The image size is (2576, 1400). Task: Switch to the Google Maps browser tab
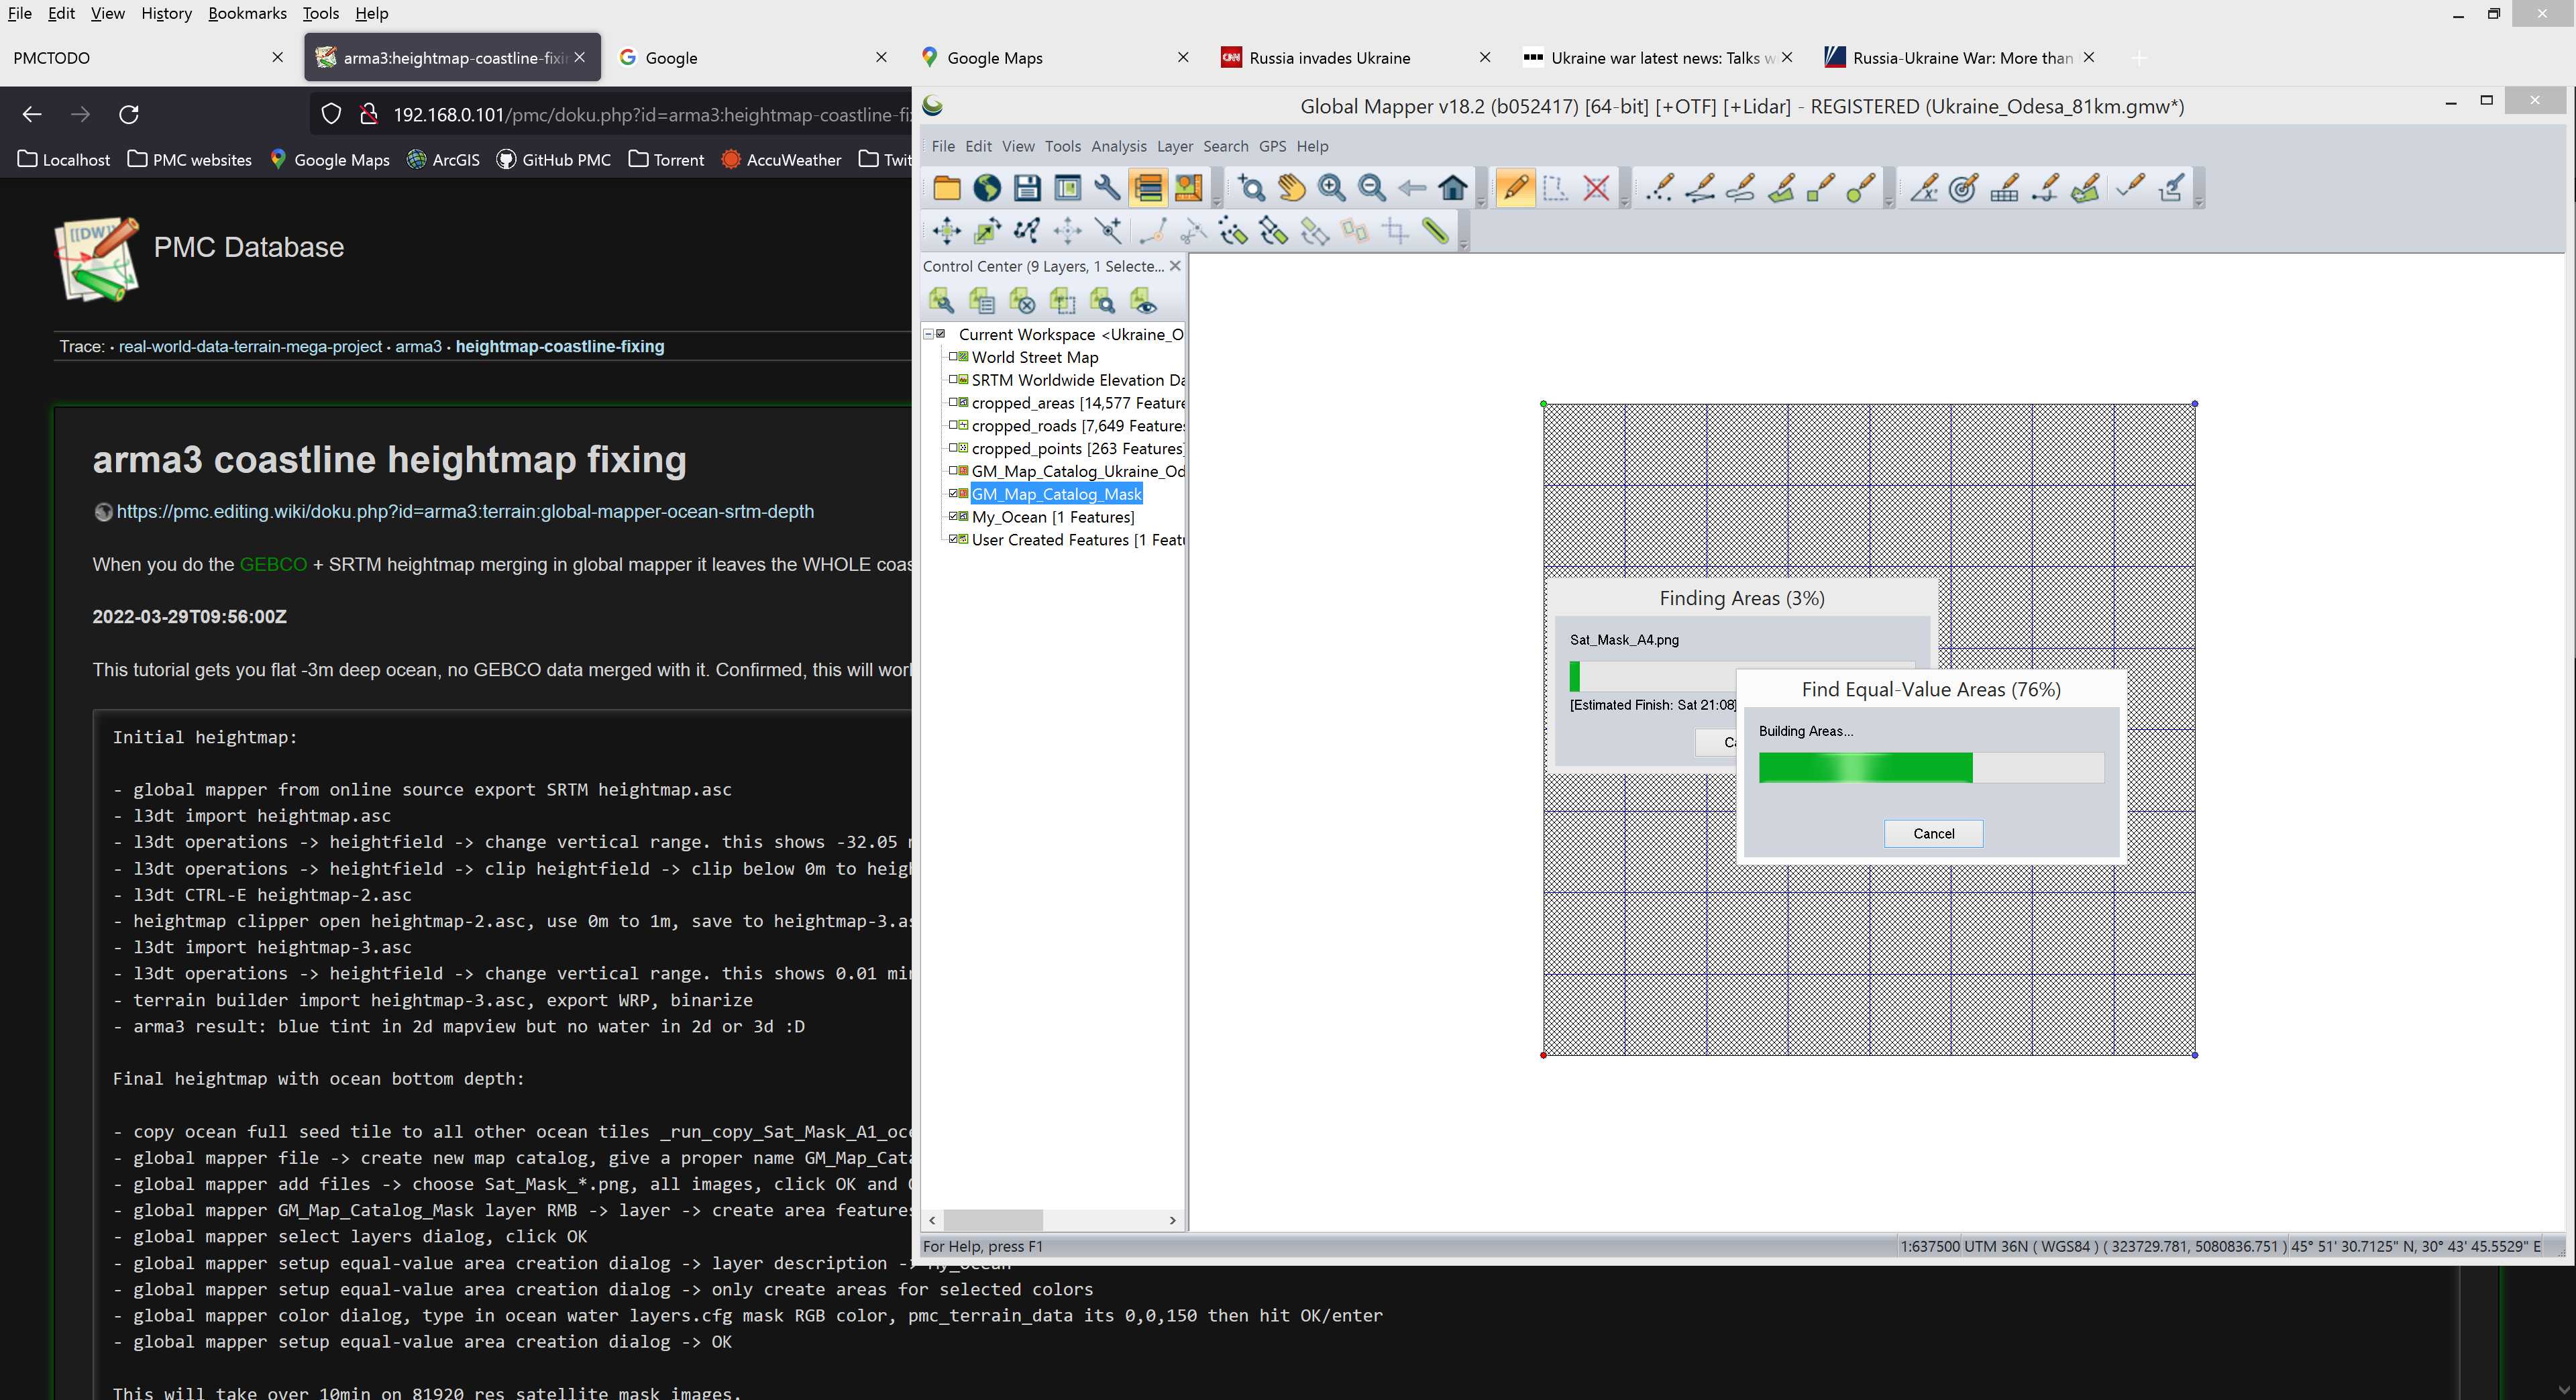(x=1055, y=58)
